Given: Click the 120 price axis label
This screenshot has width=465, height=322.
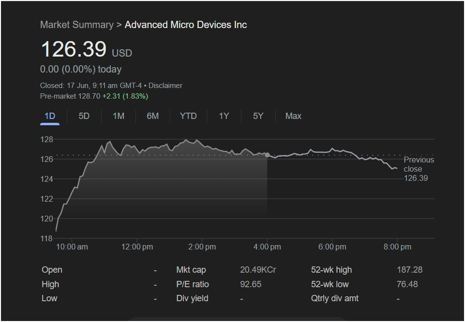Looking at the screenshot, I should (x=46, y=219).
